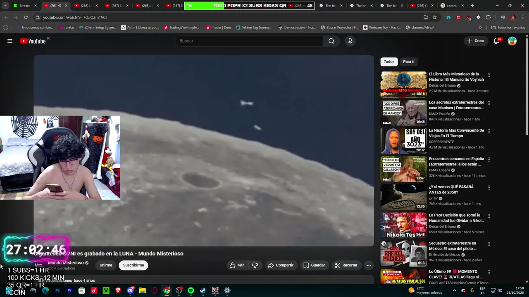Image resolution: width=529 pixels, height=297 pixels.
Task: Click the Compartir button
Action: (x=281, y=265)
